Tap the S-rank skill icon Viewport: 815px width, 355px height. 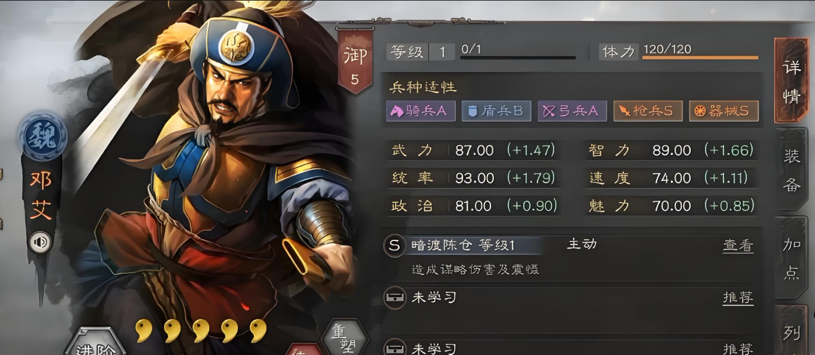tap(394, 246)
